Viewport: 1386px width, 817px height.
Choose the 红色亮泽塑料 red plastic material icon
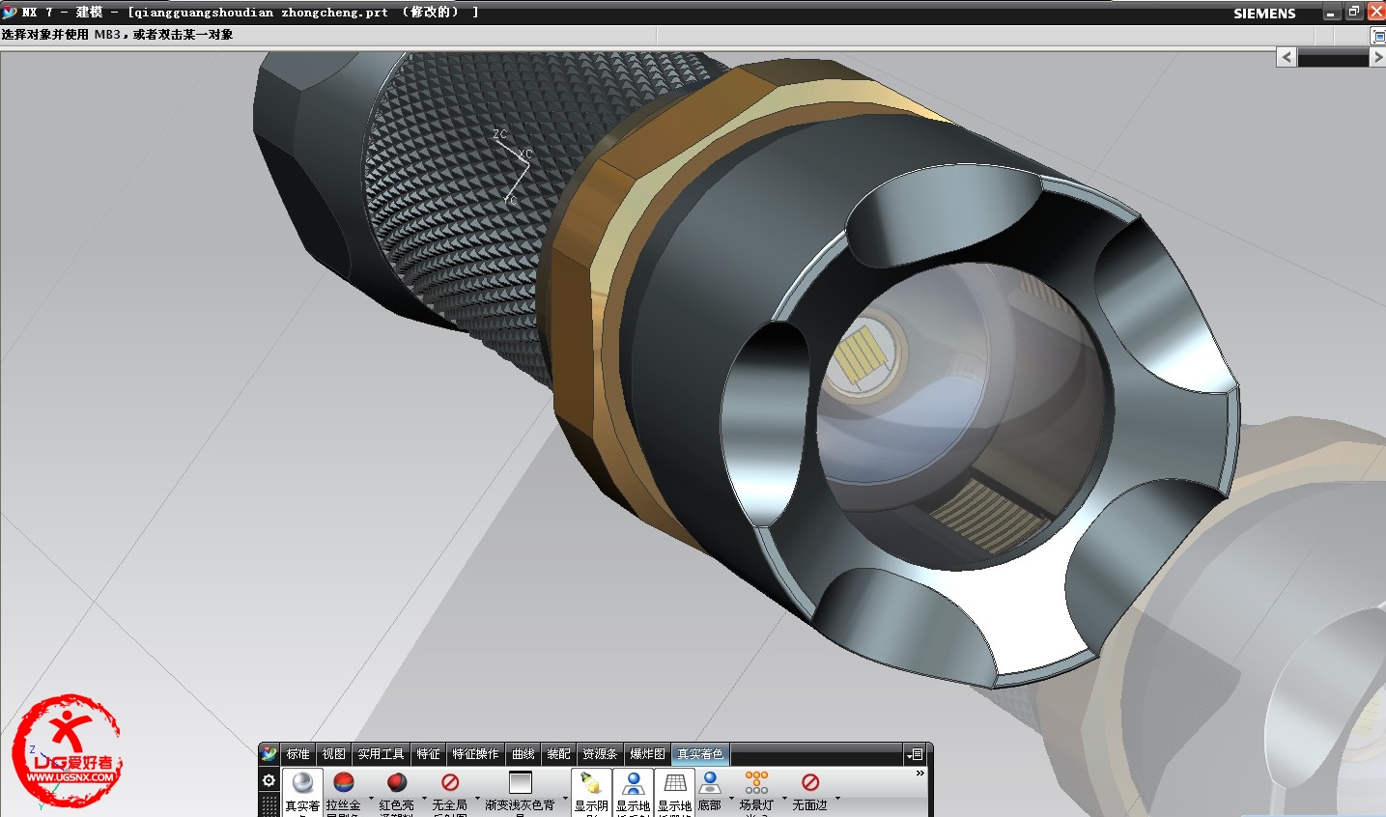tap(397, 783)
